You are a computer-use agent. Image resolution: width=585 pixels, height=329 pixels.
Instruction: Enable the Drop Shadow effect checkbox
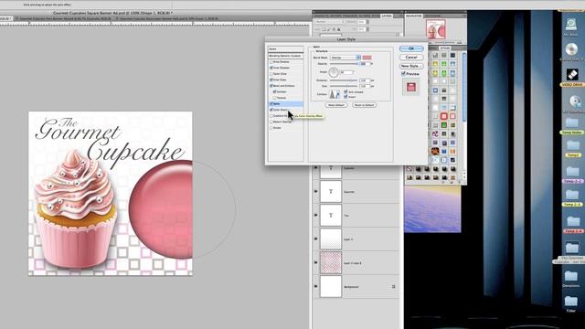(271, 61)
